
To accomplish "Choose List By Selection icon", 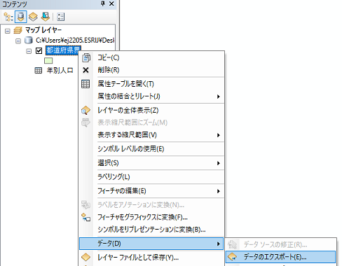I will click(x=46, y=17).
